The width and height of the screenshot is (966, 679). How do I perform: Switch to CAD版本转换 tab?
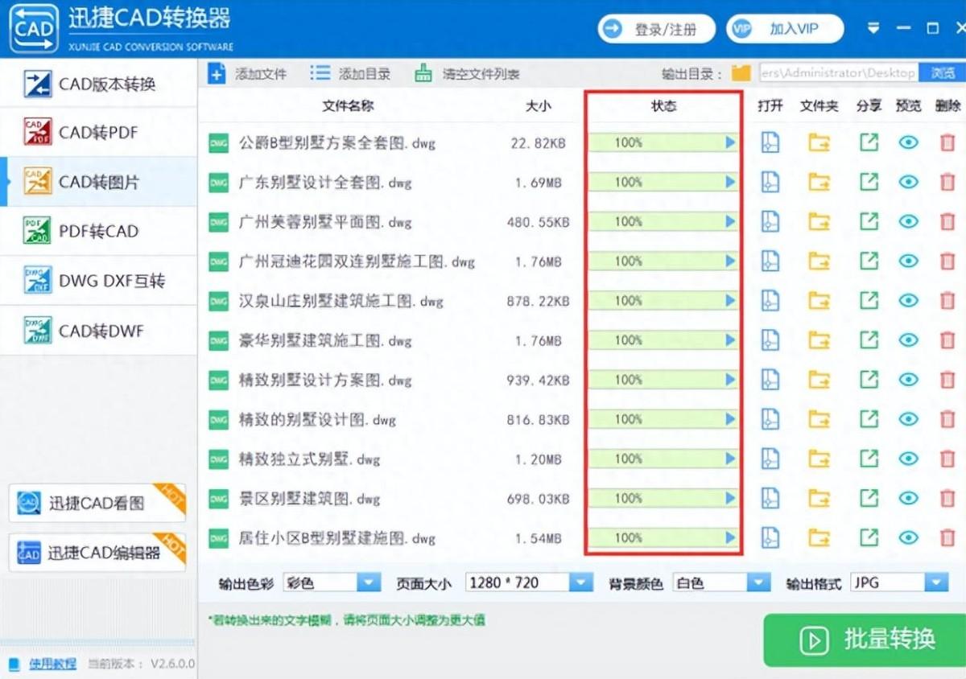98,84
